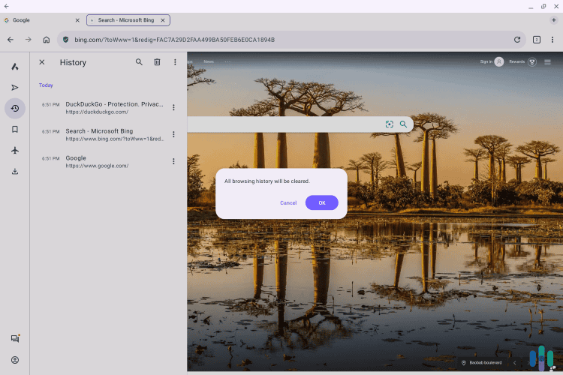Open the tab switcher counter
563x375 pixels.
[x=537, y=40]
